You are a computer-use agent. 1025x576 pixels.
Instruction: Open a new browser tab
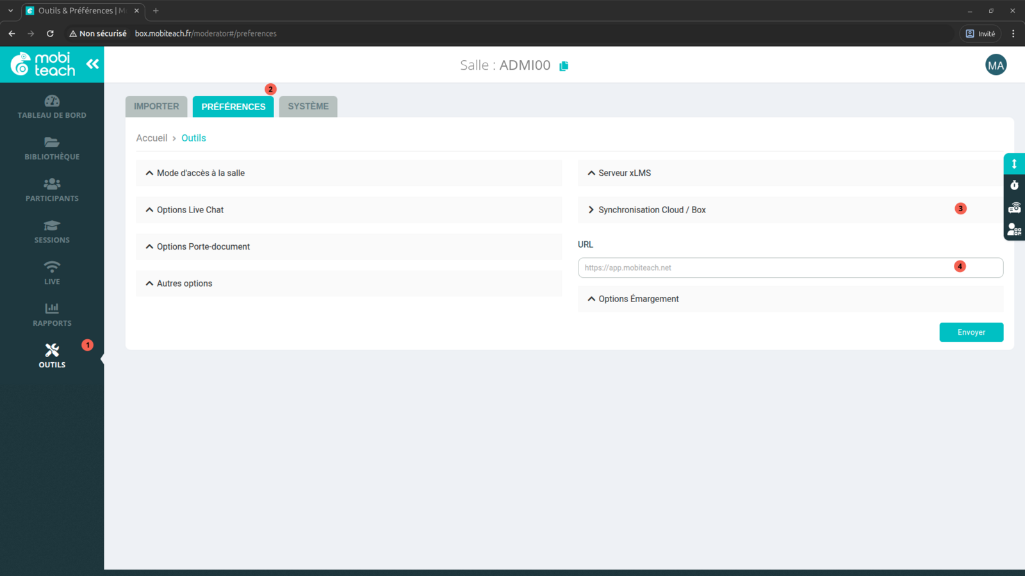(x=156, y=11)
